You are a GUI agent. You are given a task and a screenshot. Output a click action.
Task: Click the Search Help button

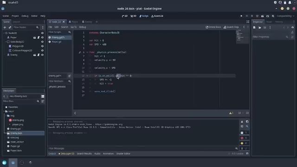tap(231, 27)
